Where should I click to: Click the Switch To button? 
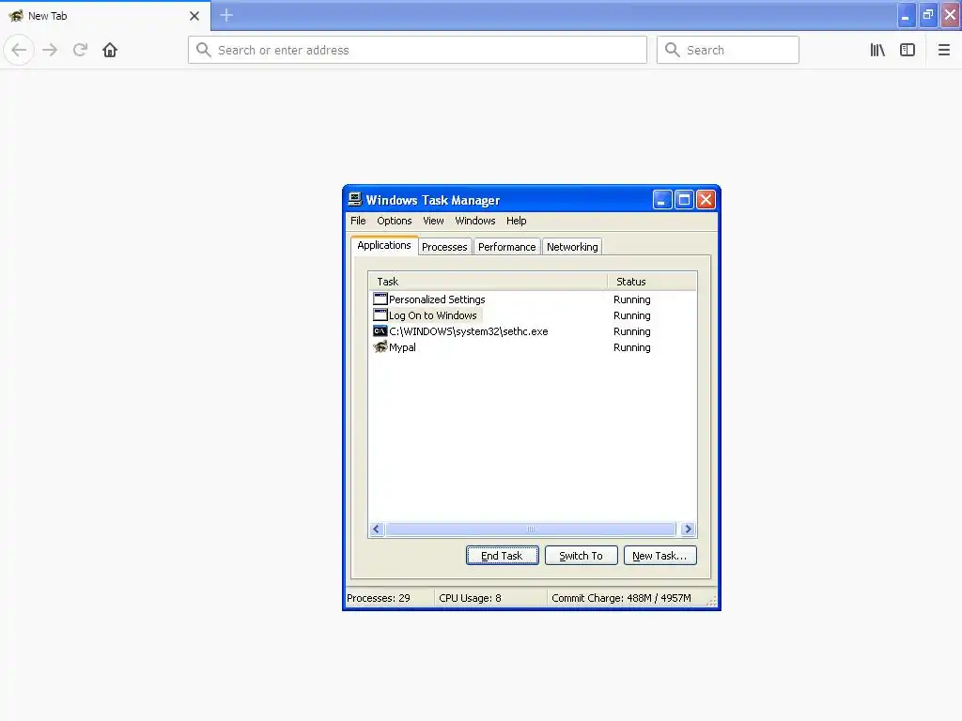[x=581, y=556]
